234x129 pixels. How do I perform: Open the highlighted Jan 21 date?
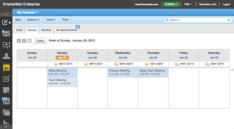pos(62,58)
